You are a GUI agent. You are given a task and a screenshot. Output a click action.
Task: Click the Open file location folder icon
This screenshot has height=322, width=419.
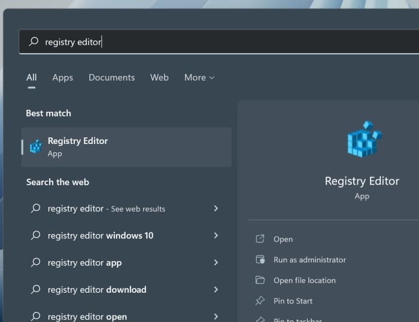260,280
